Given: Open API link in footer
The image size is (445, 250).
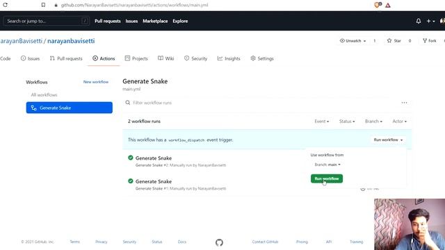Looking at the screenshot, I should (329, 242).
